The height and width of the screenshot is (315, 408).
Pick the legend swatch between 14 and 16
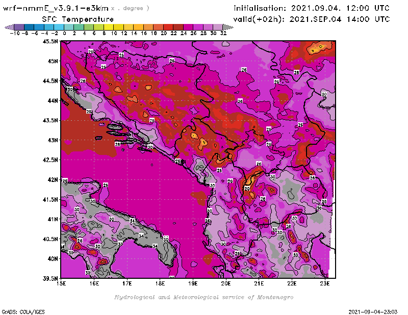tap(138, 27)
